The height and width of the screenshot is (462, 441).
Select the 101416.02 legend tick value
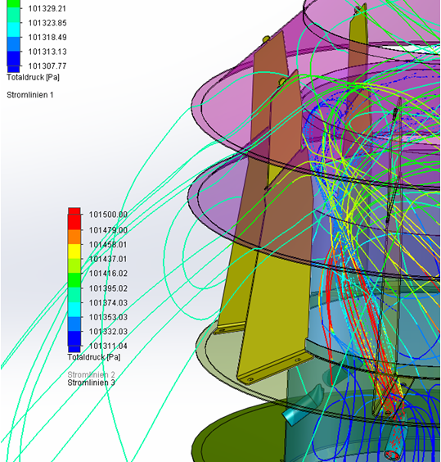(x=108, y=274)
